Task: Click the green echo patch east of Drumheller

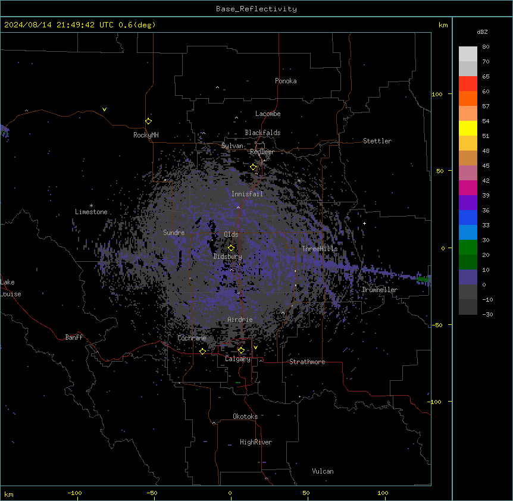Action: [423, 279]
